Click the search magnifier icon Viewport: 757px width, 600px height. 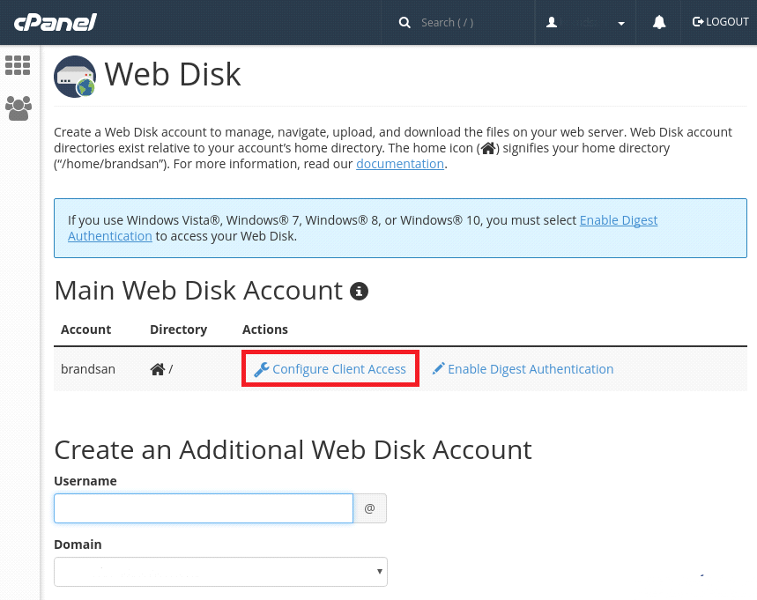click(403, 21)
